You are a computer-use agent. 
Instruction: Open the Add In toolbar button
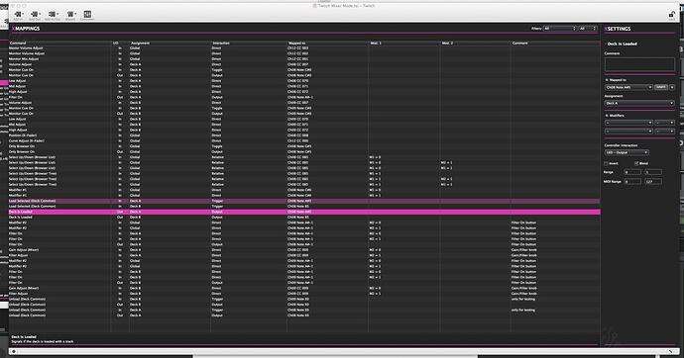[x=18, y=15]
